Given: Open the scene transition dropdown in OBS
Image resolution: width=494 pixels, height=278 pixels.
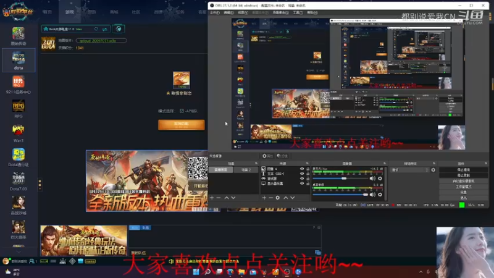Looking at the screenshot, I should (409, 170).
